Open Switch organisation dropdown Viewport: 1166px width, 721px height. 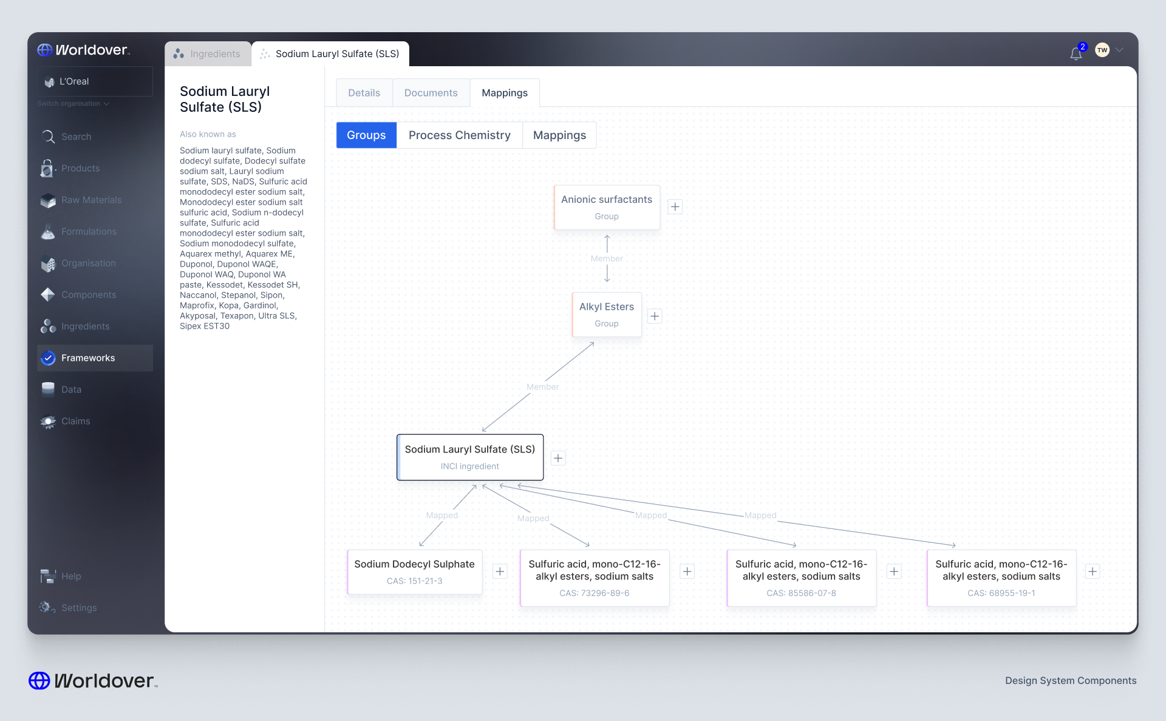(73, 104)
